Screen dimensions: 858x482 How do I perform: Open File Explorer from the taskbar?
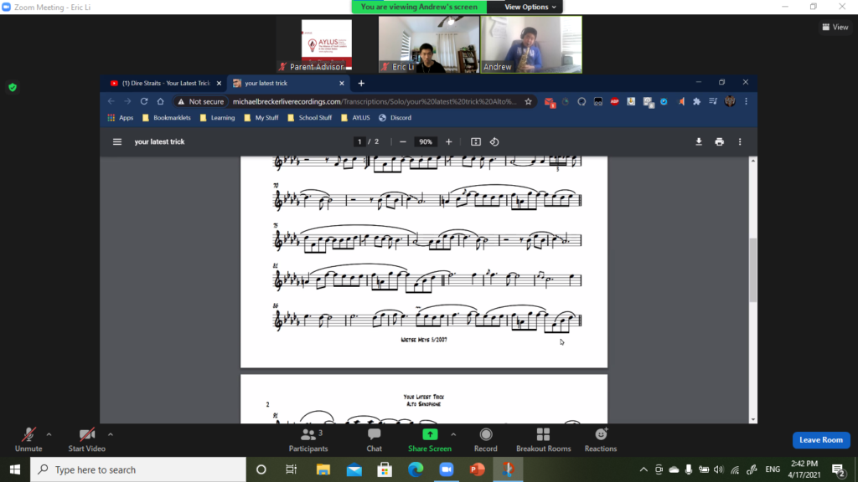[323, 469]
